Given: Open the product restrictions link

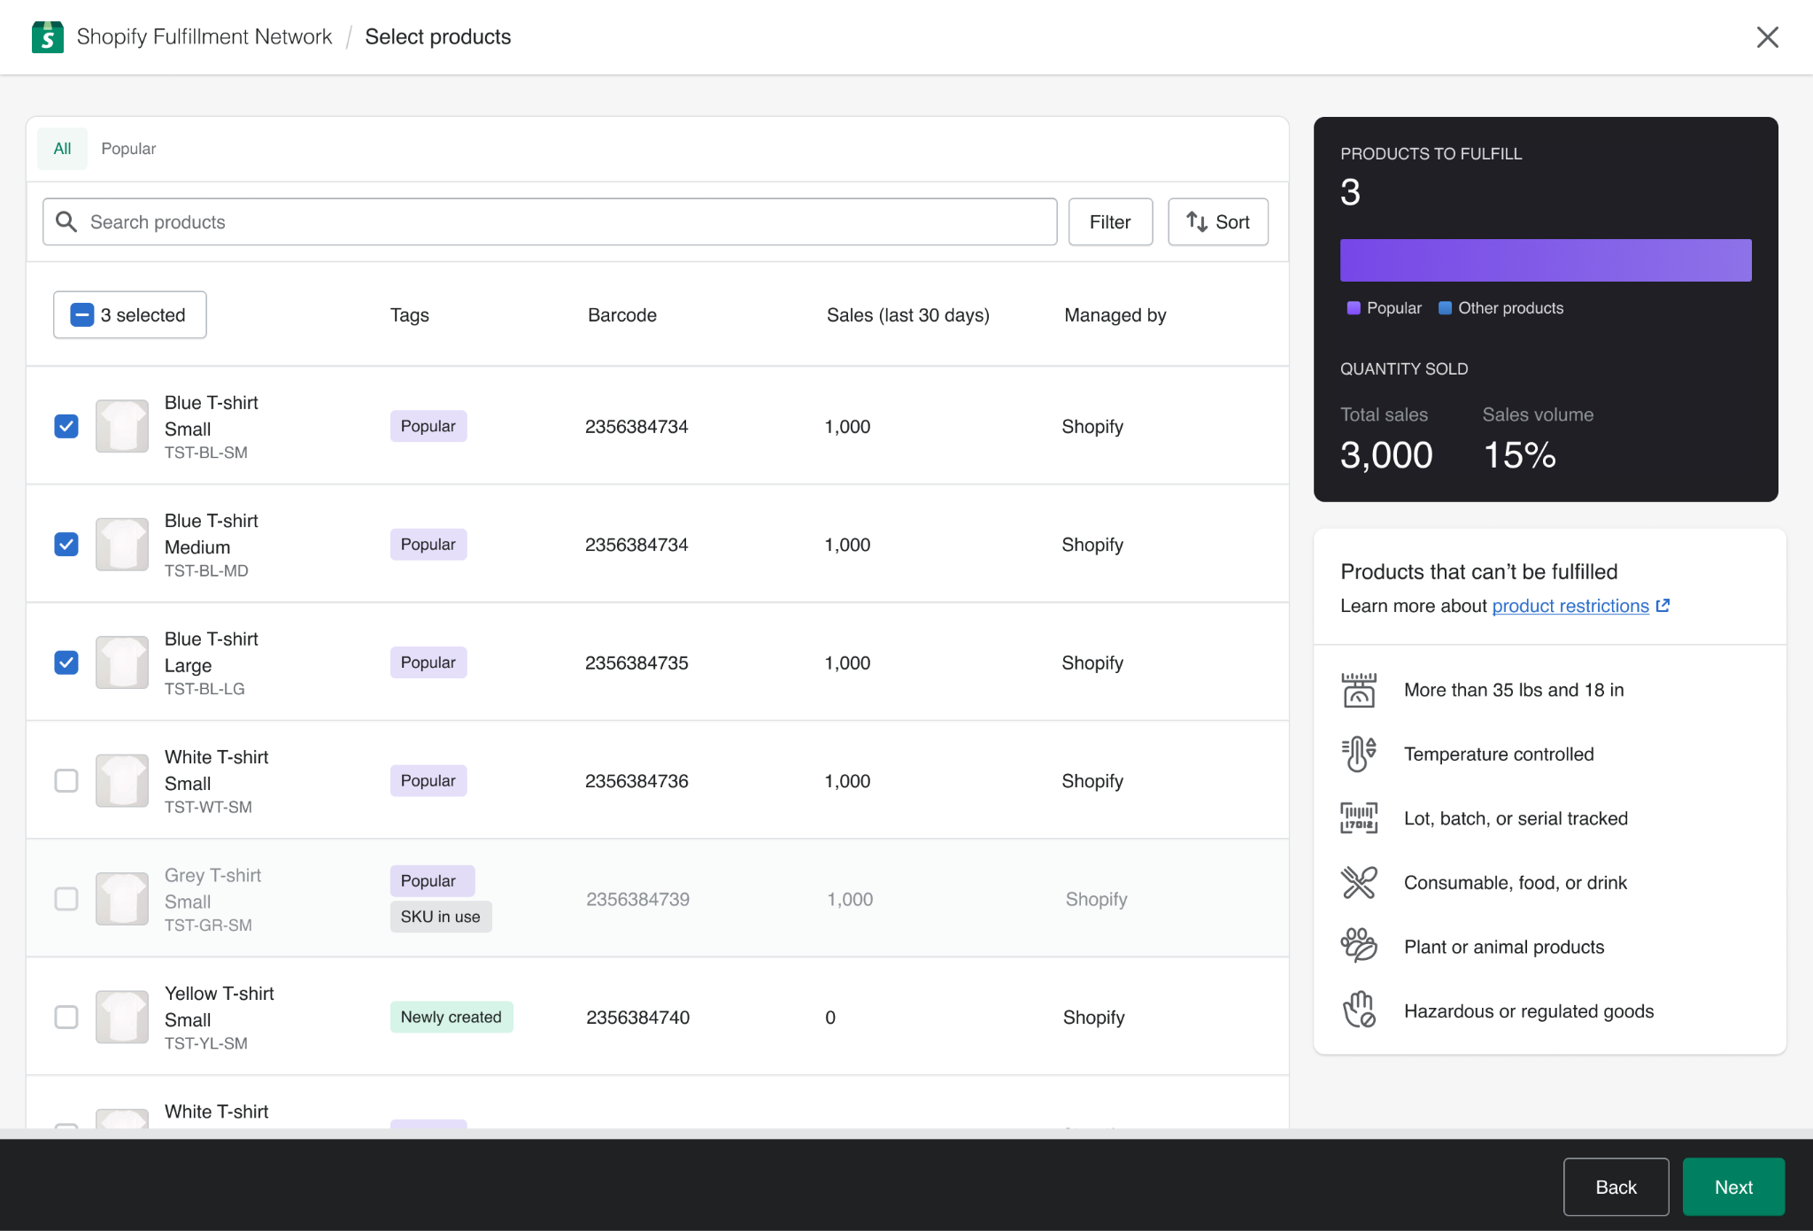Looking at the screenshot, I should [1570, 606].
